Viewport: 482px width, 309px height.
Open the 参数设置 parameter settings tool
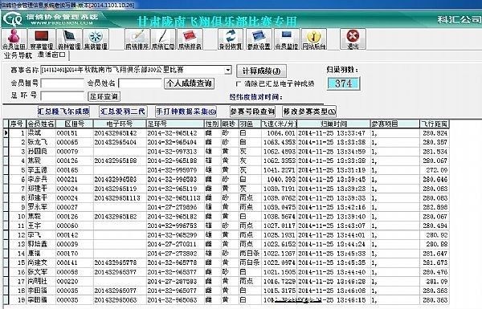259,39
